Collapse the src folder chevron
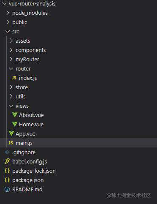This screenshot has width=157, height=204. coord(8,32)
